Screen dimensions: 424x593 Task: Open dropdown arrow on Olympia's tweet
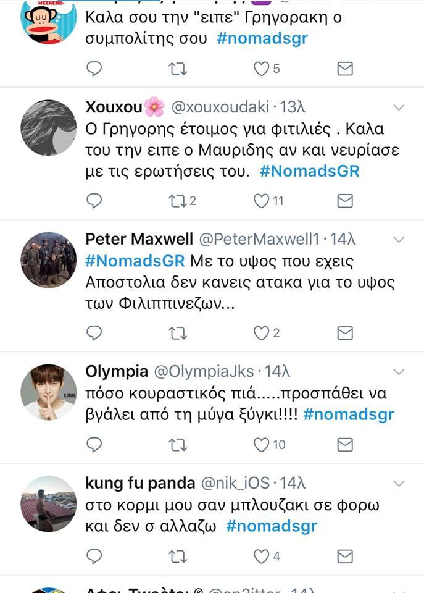pyautogui.click(x=399, y=372)
